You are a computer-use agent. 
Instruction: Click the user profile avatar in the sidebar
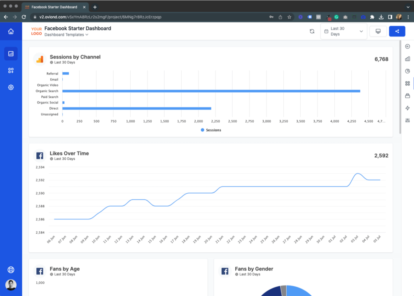(11, 285)
